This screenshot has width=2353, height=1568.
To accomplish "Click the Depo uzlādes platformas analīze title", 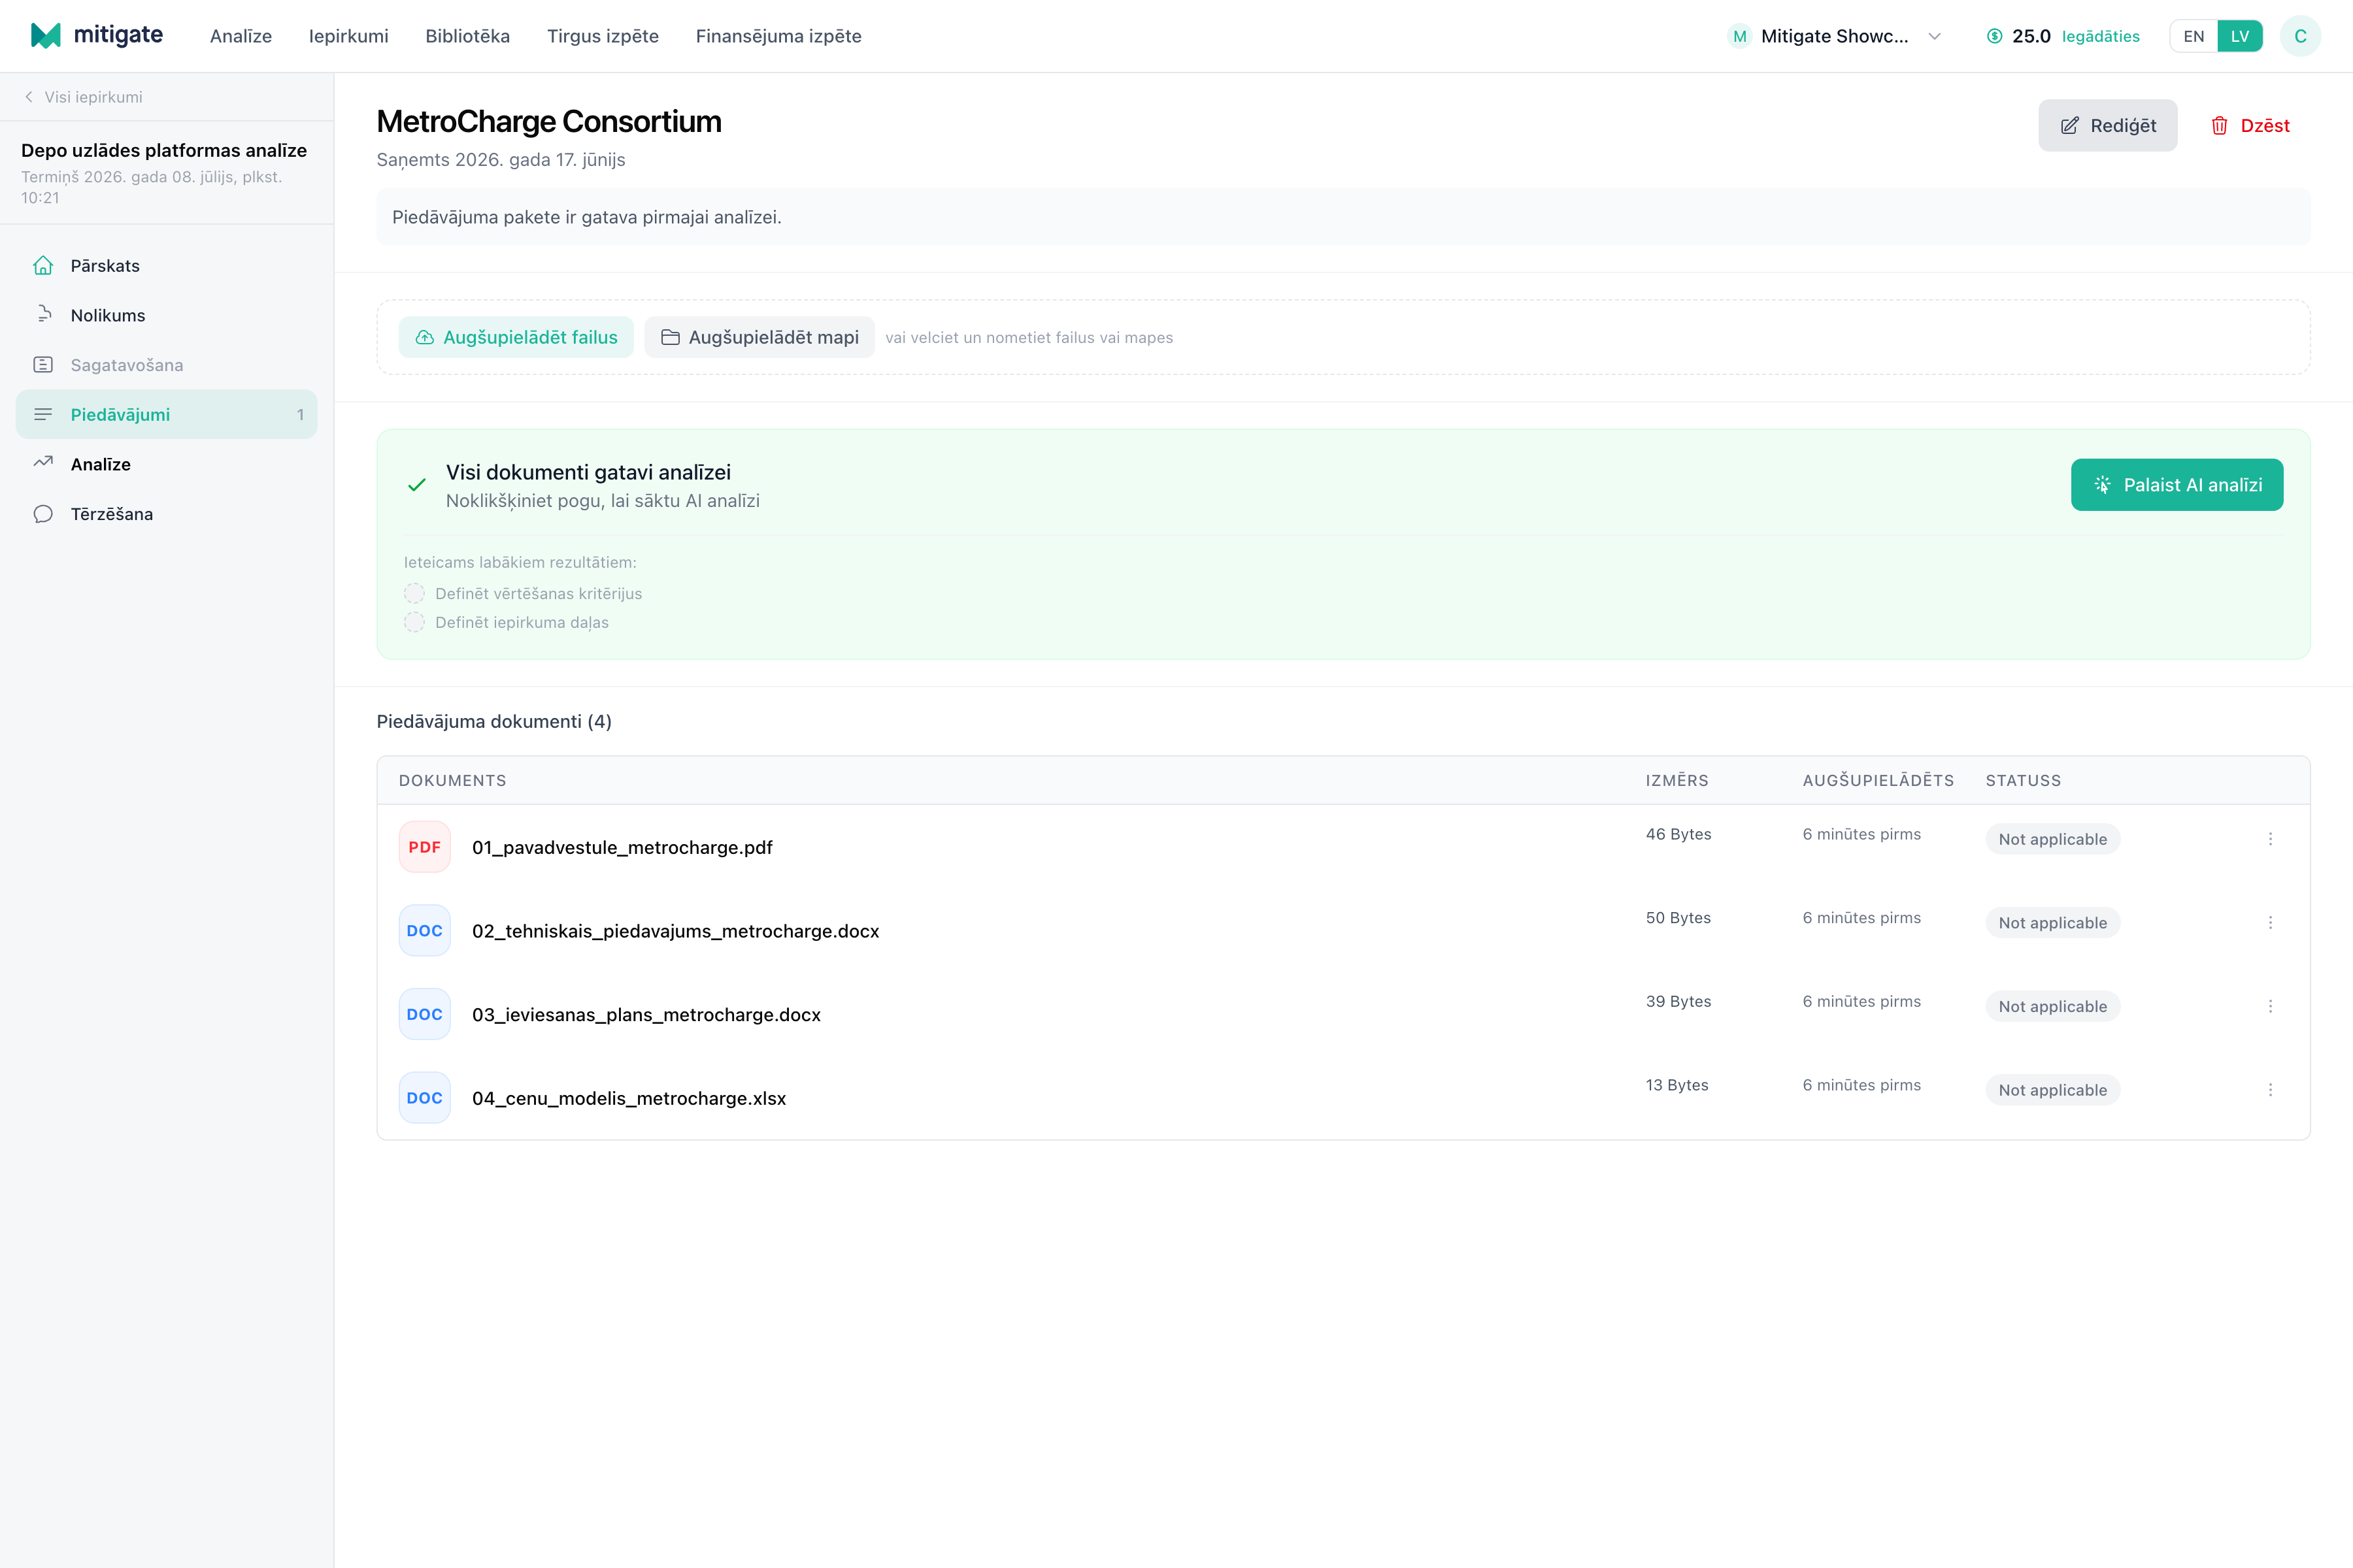I will pyautogui.click(x=164, y=150).
